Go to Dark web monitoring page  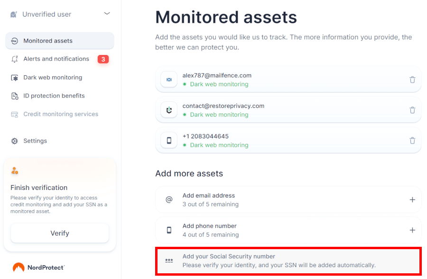[53, 78]
